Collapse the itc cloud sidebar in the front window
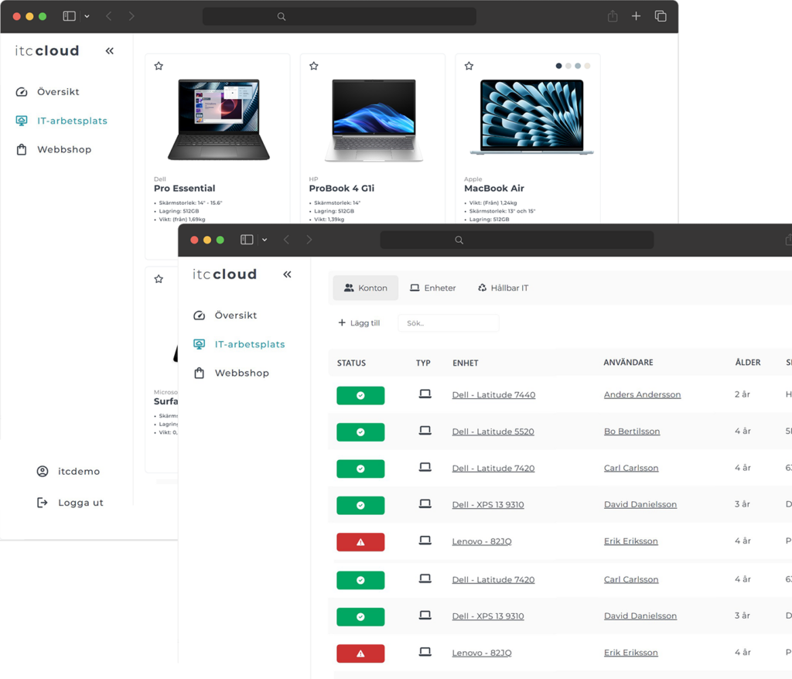Image resolution: width=792 pixels, height=679 pixels. [287, 275]
